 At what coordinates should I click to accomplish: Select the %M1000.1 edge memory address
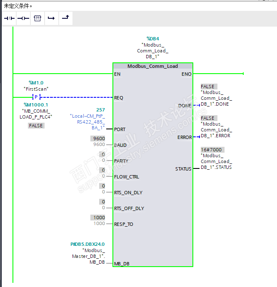pyautogui.click(x=36, y=105)
